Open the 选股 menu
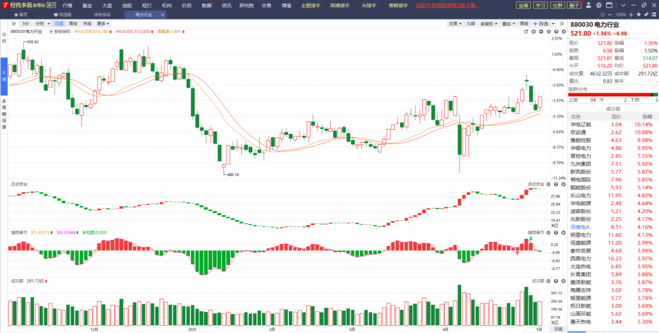 [x=127, y=5]
